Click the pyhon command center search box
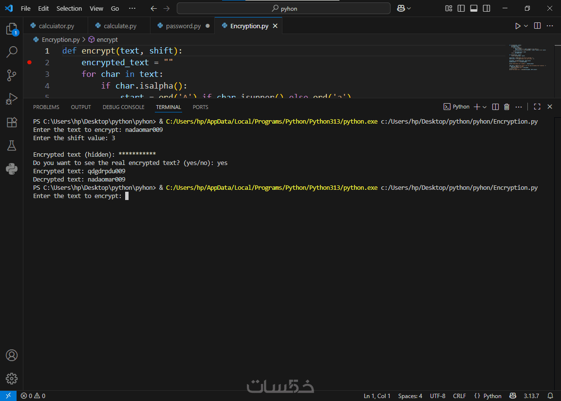The height and width of the screenshot is (401, 561). click(x=284, y=8)
